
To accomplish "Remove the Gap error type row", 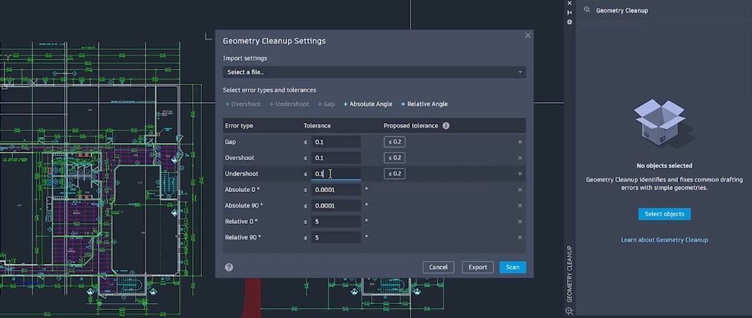I will (x=520, y=142).
